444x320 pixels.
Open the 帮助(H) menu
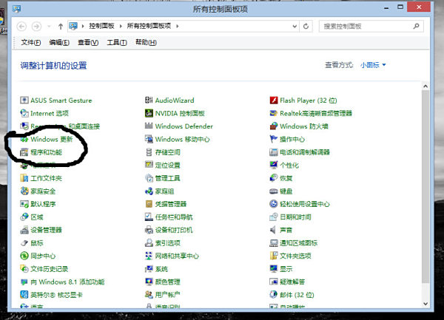click(x=146, y=42)
